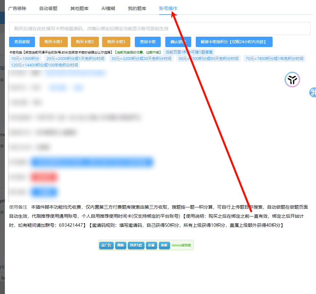The width and height of the screenshot is (316, 294).
Task: Open 设置 from the bottom toolbar
Action: pos(151,245)
